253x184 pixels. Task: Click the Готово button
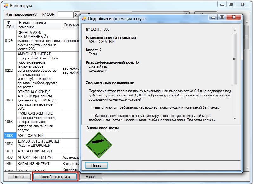pos(19,177)
